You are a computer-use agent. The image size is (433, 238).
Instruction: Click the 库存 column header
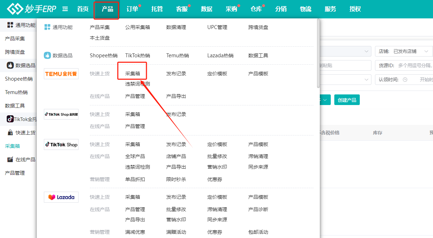click(x=377, y=133)
